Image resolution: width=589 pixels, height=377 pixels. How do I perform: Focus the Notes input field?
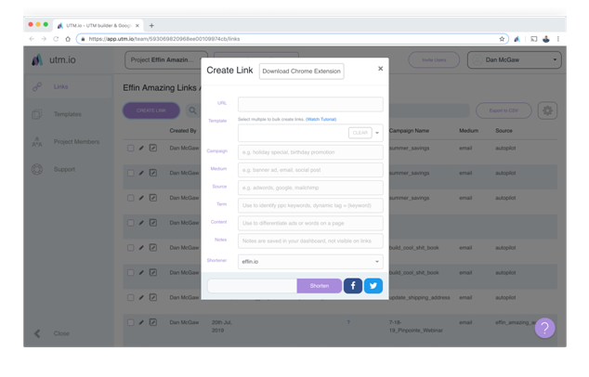(x=310, y=241)
